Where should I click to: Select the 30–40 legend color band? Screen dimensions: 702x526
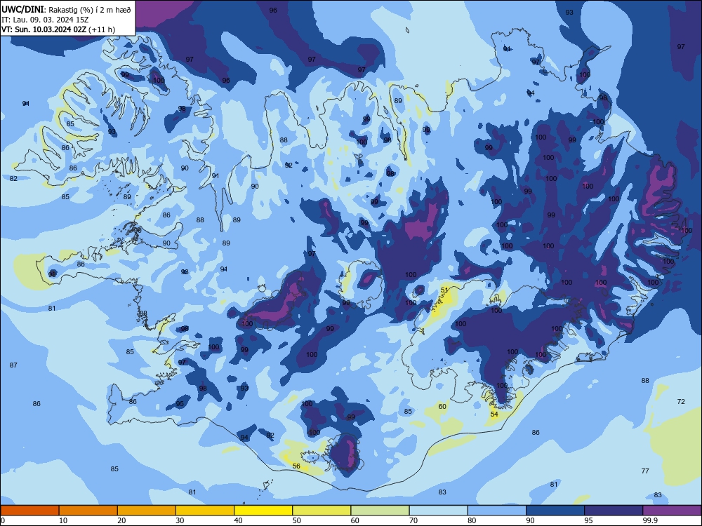tap(205, 511)
